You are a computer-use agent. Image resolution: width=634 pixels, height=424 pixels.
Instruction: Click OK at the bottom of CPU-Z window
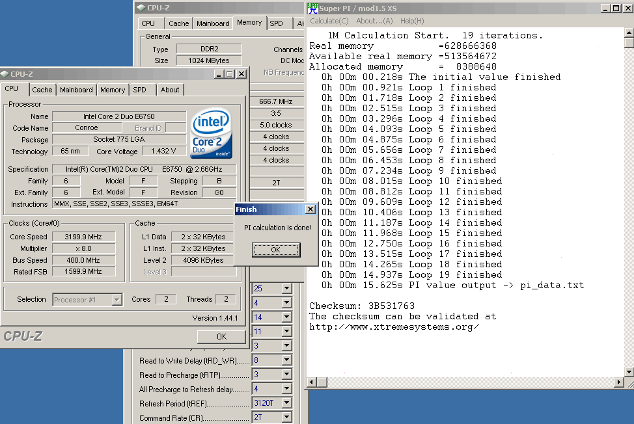pyautogui.click(x=221, y=337)
